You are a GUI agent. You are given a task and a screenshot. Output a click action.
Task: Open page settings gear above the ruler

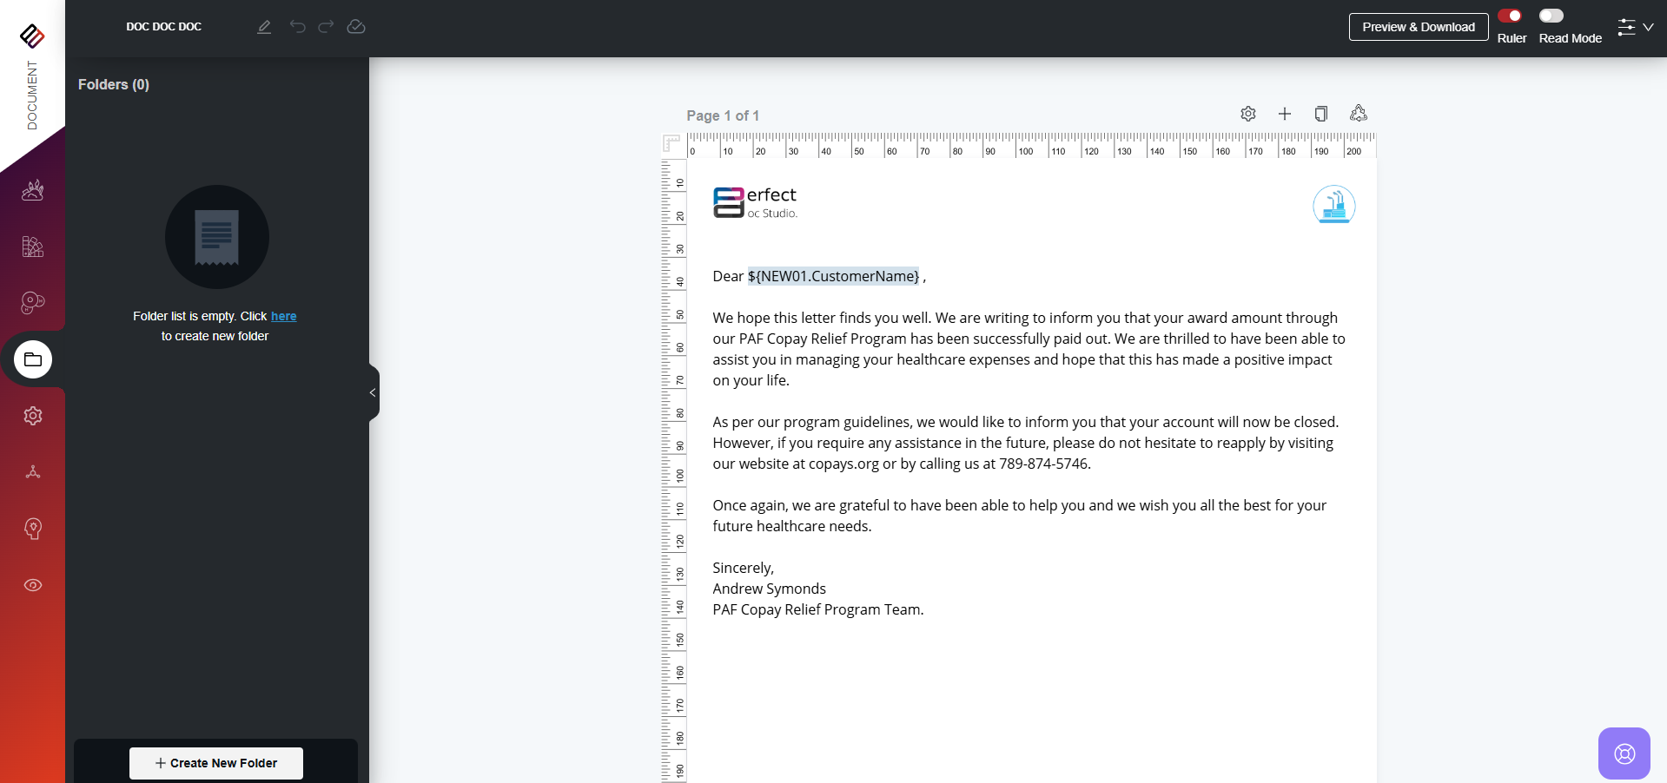tap(1248, 114)
